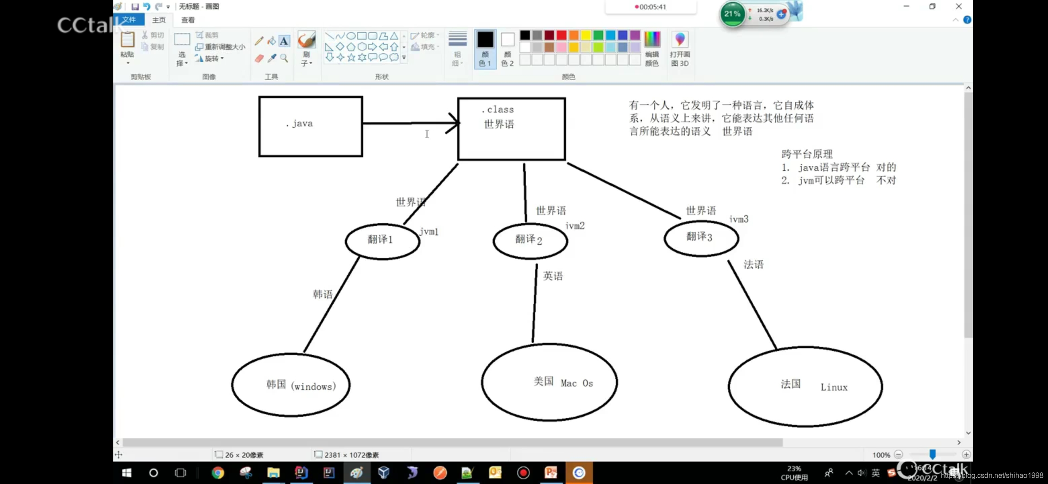Click Resize (重新调整大小) button
The width and height of the screenshot is (1048, 484).
(x=220, y=47)
